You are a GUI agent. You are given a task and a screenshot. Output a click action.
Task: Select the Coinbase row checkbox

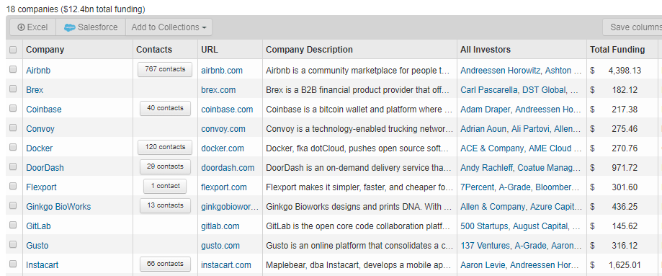[x=13, y=108]
